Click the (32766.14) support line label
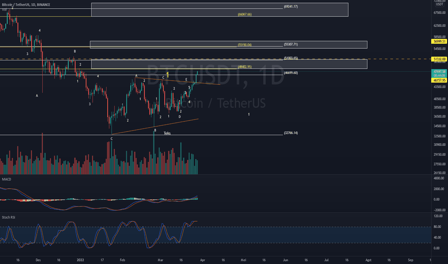This screenshot has height=264, width=448. [290, 132]
